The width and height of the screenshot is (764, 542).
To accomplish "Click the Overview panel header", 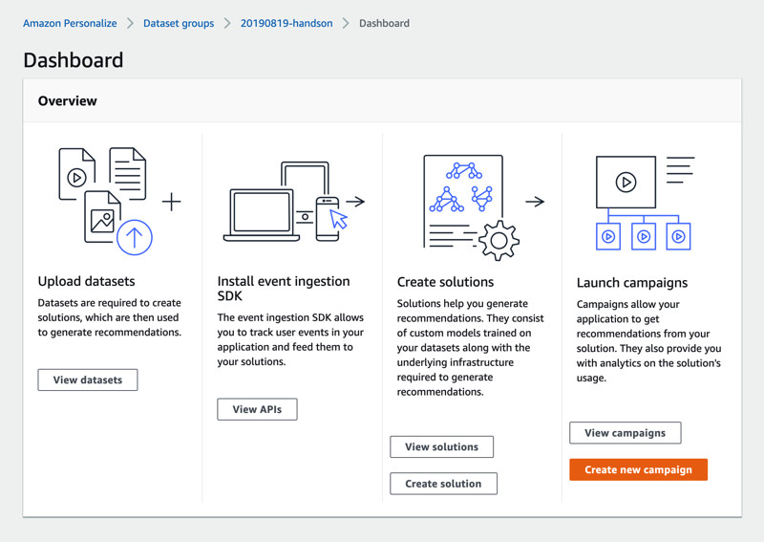I will (382, 100).
